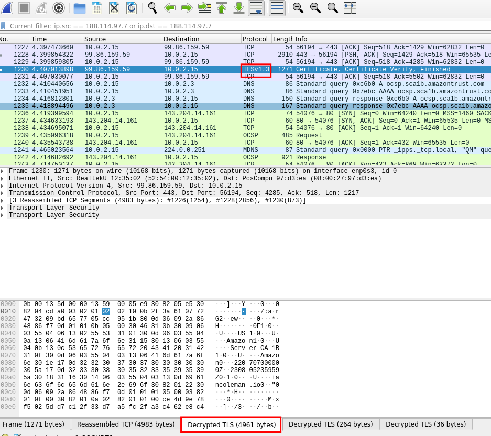Viewport: 491px width, 436px height.
Task: Expand the Internet Protocol Version 4 details
Action: point(3,186)
